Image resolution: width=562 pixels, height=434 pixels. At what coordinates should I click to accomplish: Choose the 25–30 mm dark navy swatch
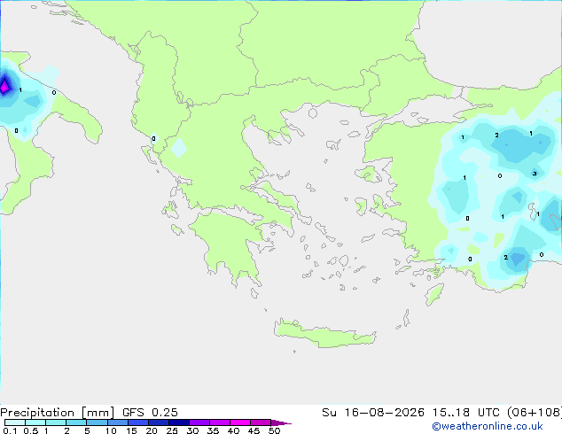(178, 422)
